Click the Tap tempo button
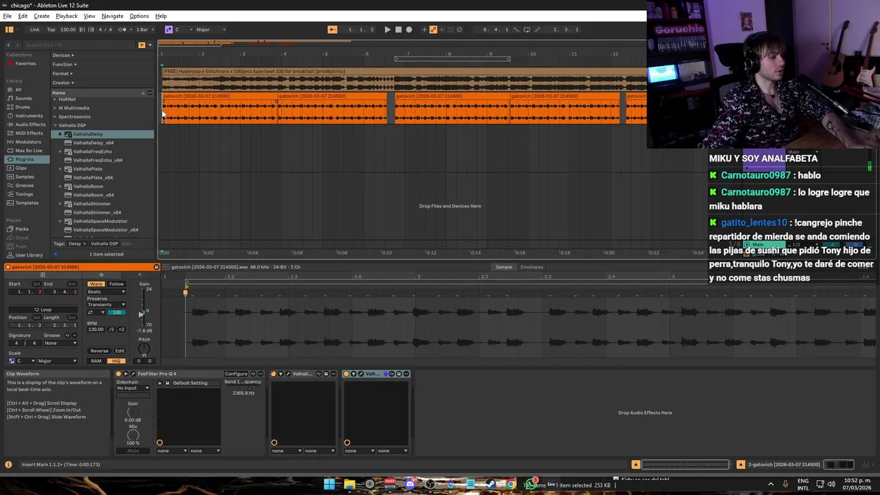The width and height of the screenshot is (880, 495). pos(51,30)
